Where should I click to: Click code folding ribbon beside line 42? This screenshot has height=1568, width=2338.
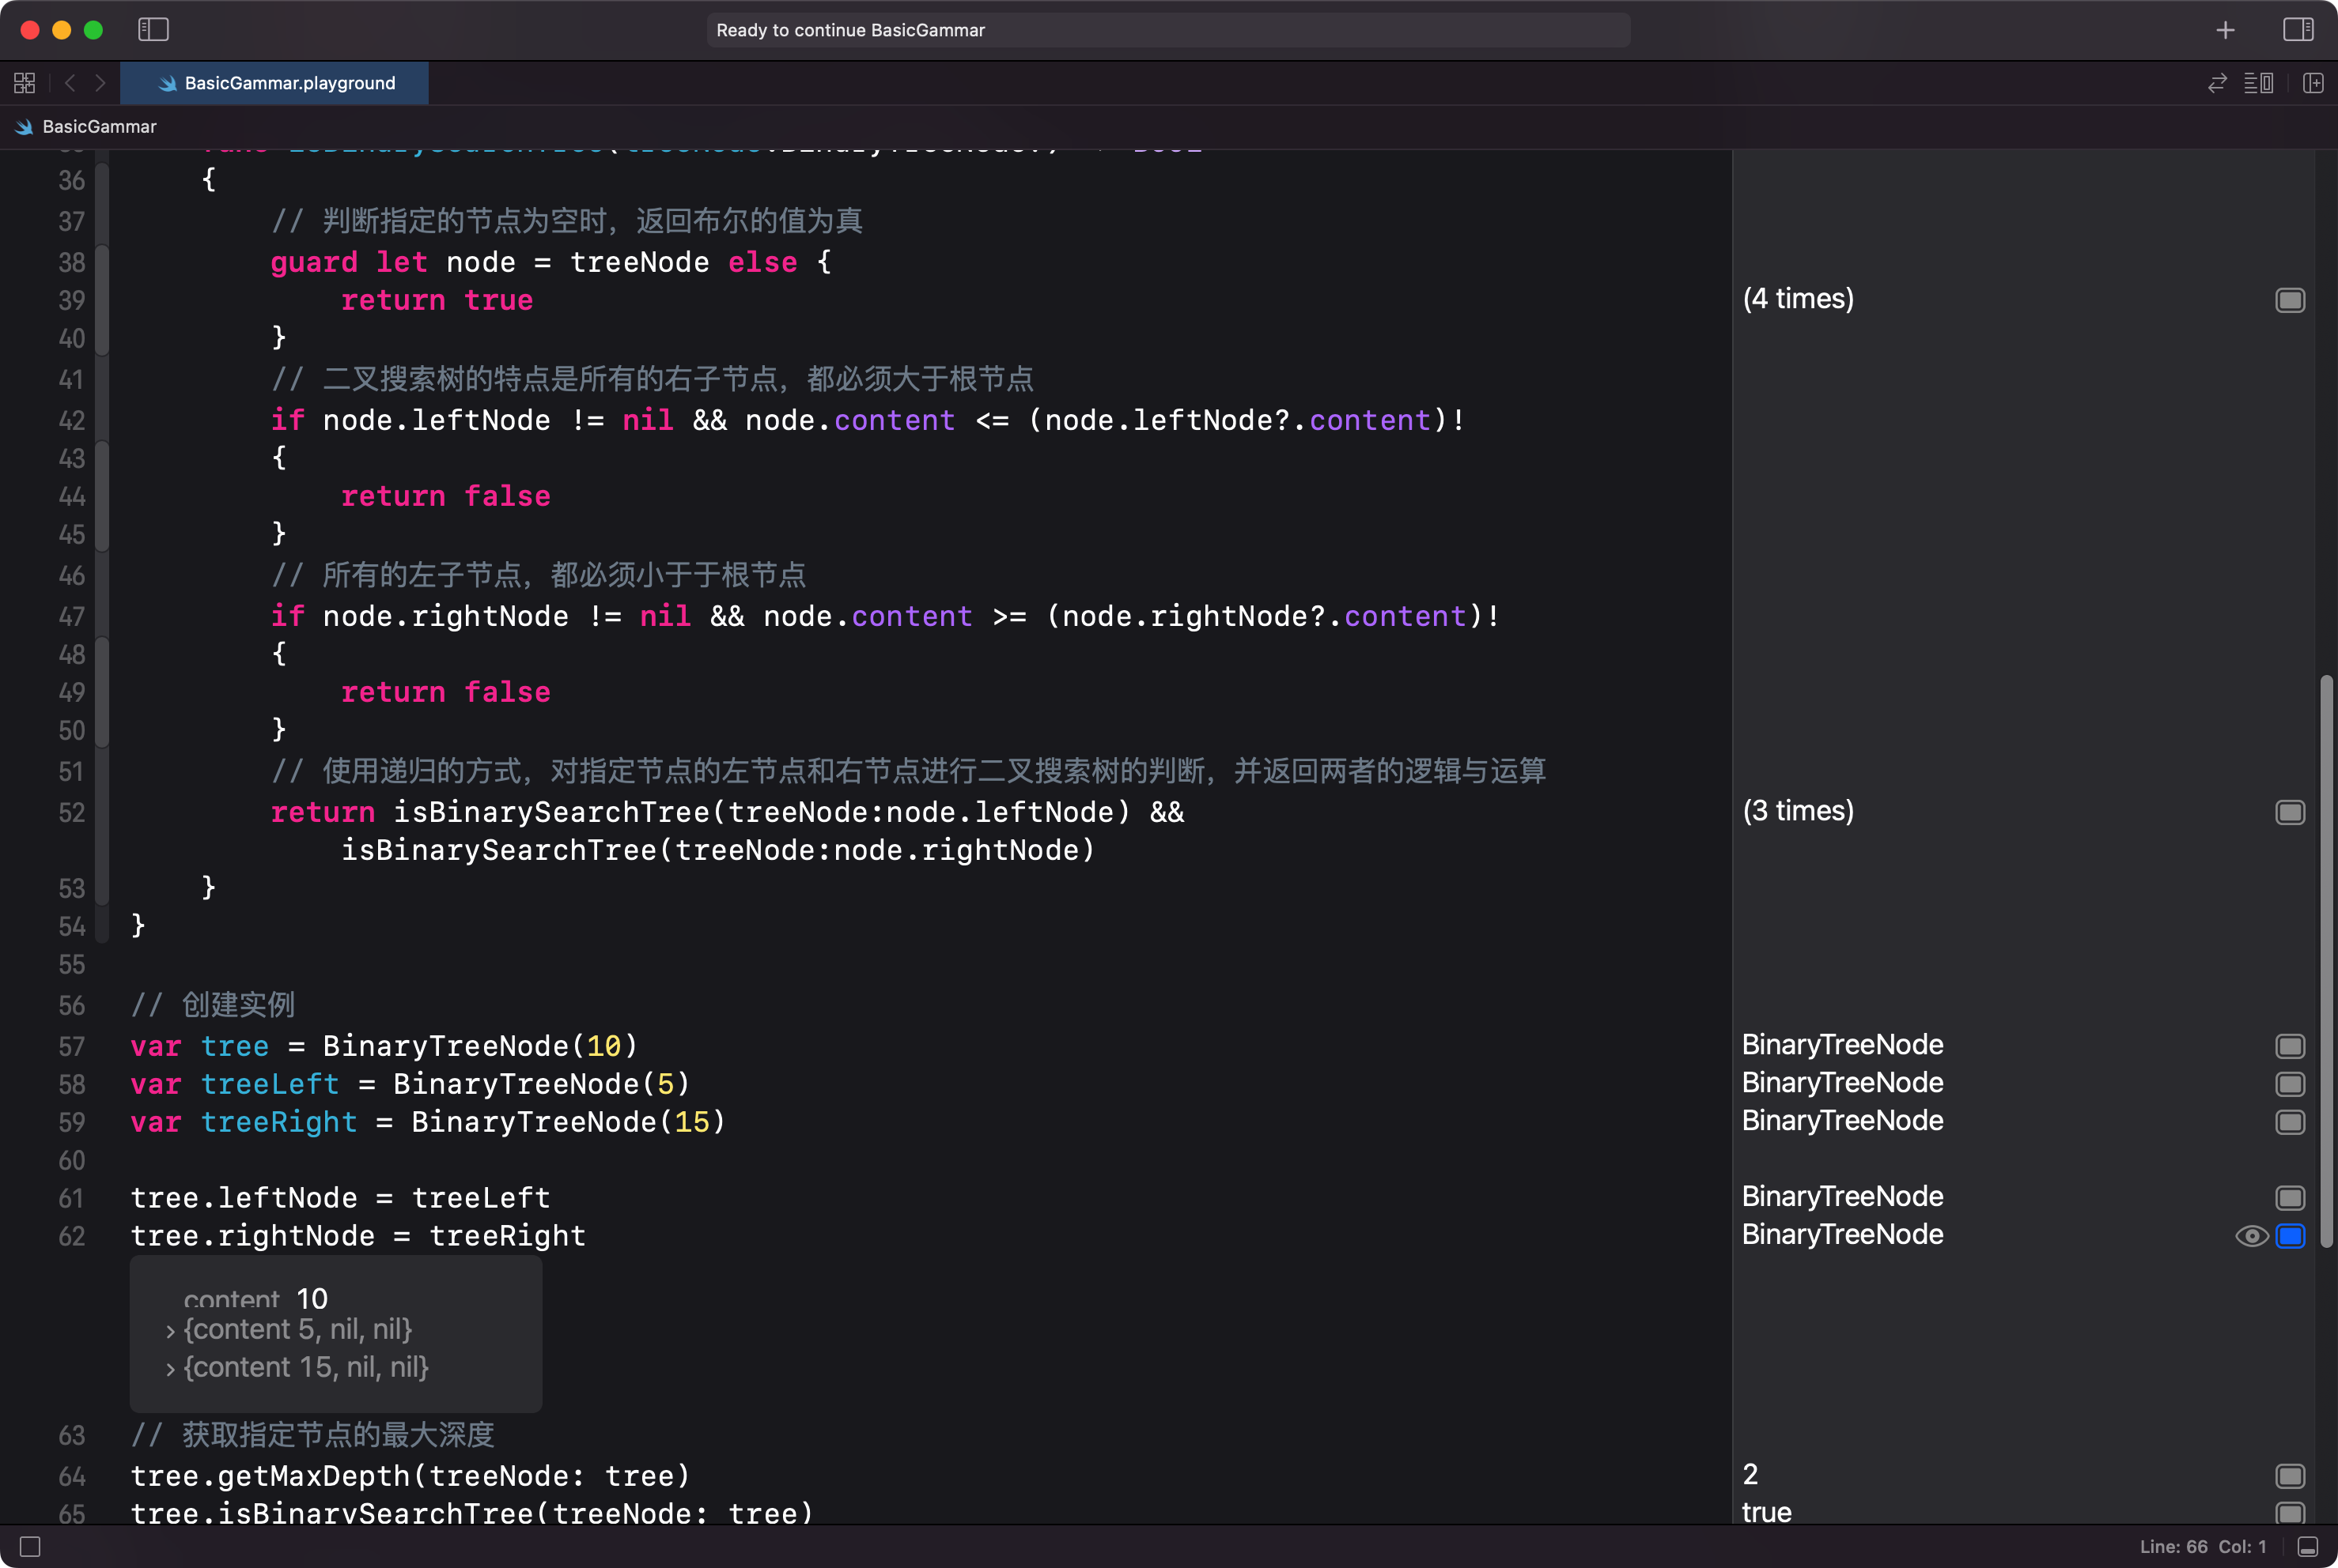(x=101, y=420)
